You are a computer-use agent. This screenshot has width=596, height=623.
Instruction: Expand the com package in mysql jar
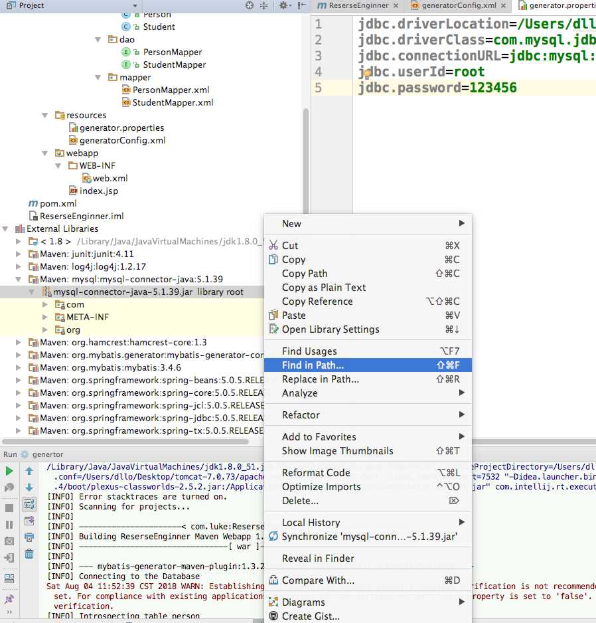[x=45, y=304]
